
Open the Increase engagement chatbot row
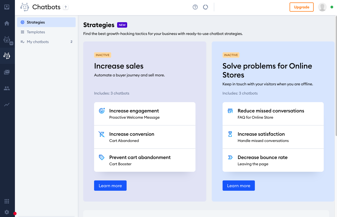click(x=145, y=114)
